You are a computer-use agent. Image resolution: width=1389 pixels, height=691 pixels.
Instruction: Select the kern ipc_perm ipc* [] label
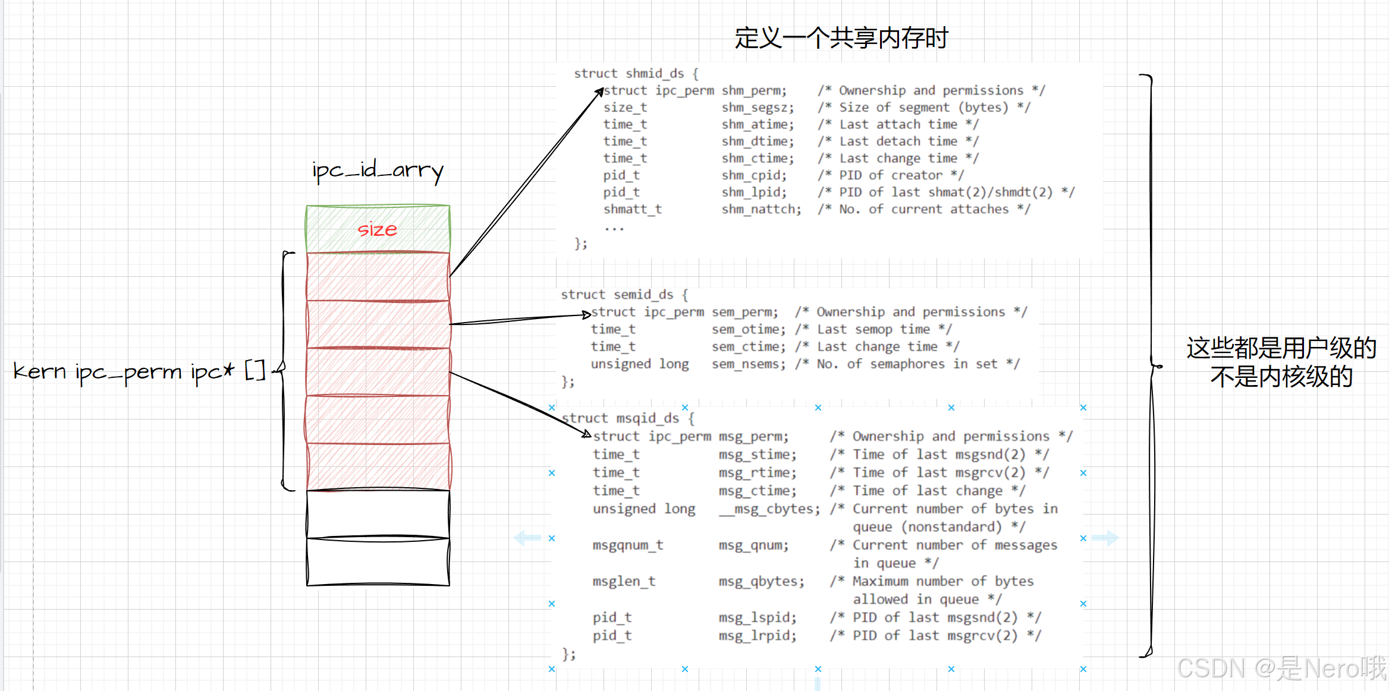coord(139,372)
